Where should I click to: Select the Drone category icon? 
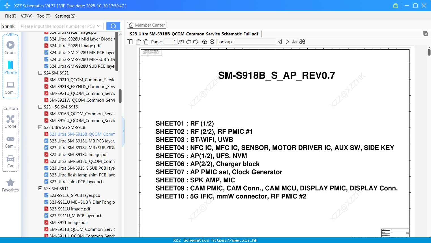point(10,121)
